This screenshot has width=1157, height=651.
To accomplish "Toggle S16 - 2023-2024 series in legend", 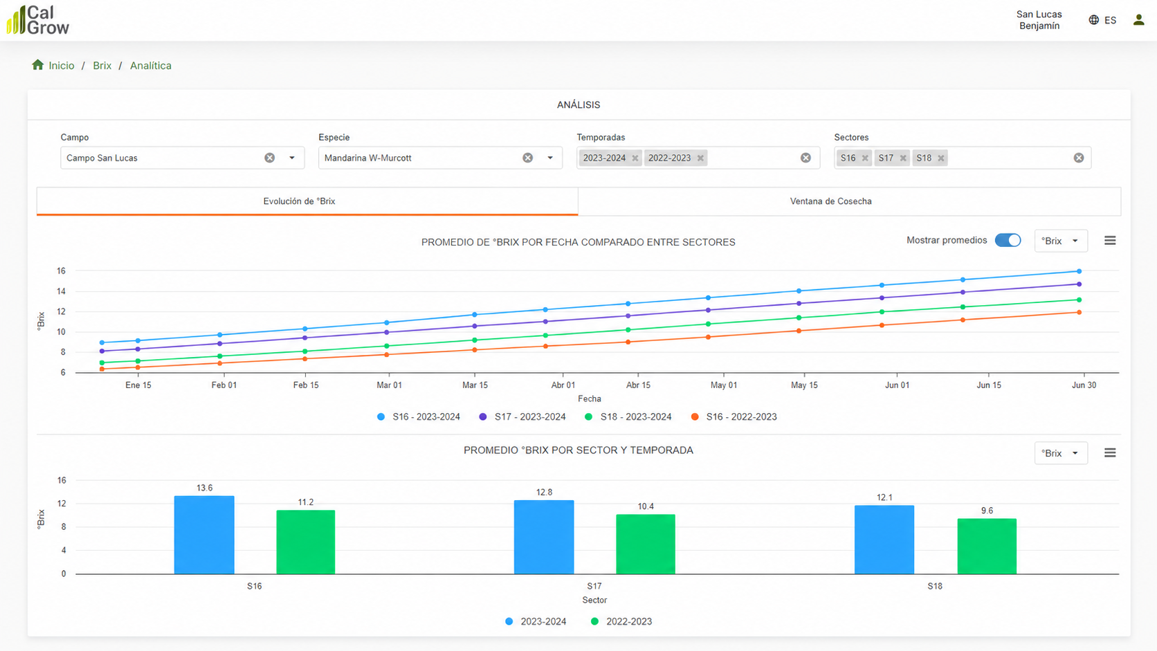I will pos(419,417).
